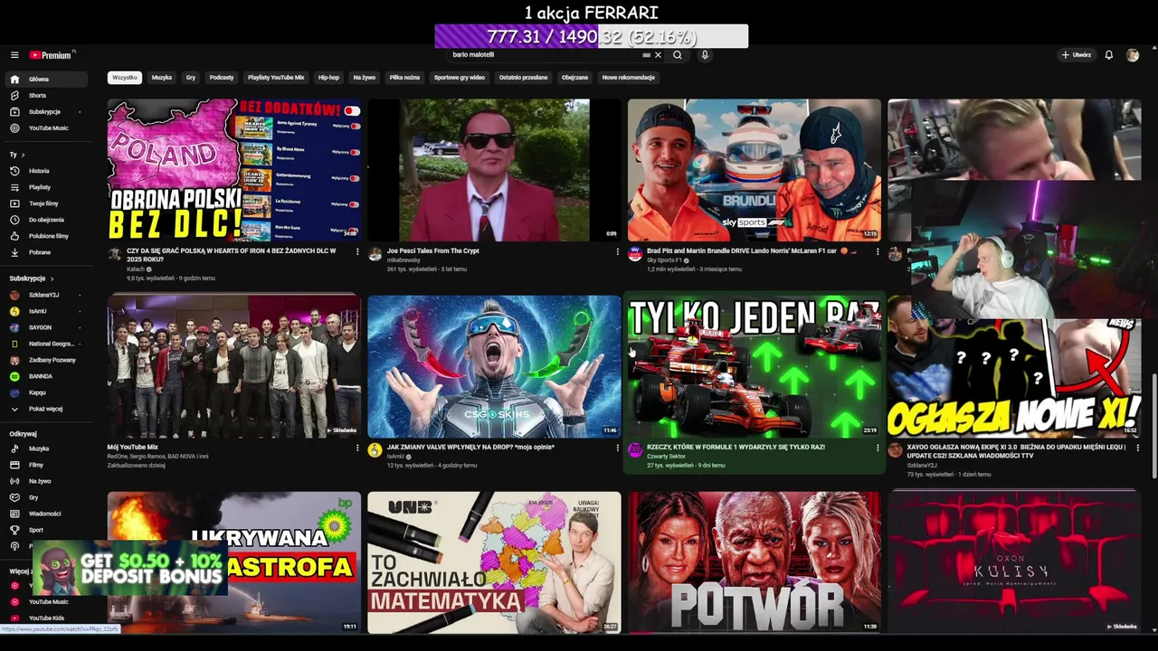Screen dimensions: 1158x651
Task: Select the Podcasty filter chip
Action: click(x=222, y=78)
